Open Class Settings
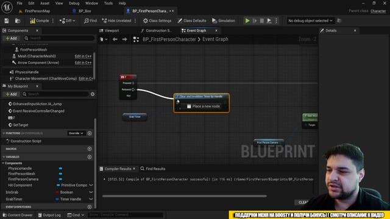390x219 pixels. [157, 21]
